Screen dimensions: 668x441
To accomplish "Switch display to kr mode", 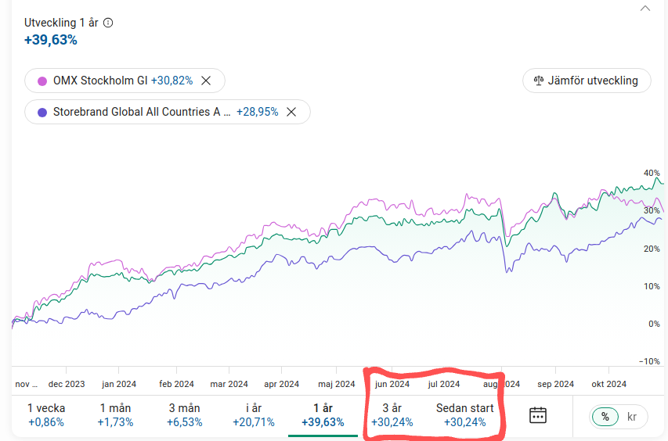I will click(632, 417).
